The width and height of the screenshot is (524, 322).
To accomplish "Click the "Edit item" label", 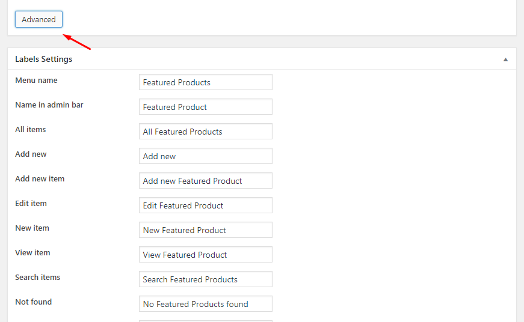I will tap(31, 204).
